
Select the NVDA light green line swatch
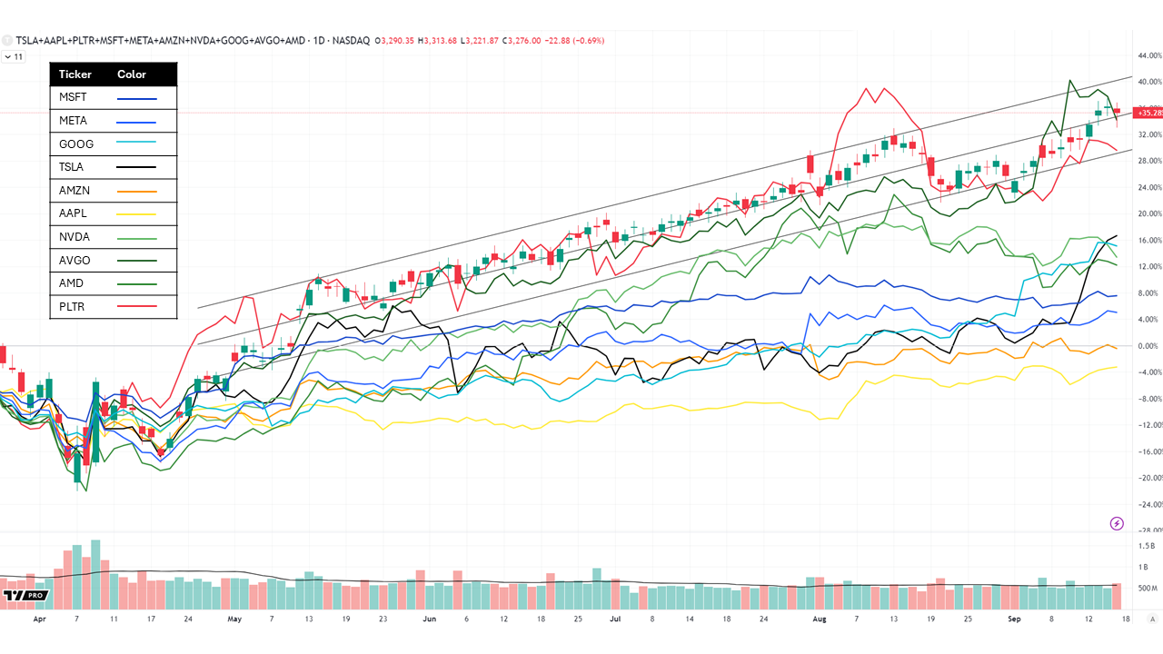coord(137,238)
